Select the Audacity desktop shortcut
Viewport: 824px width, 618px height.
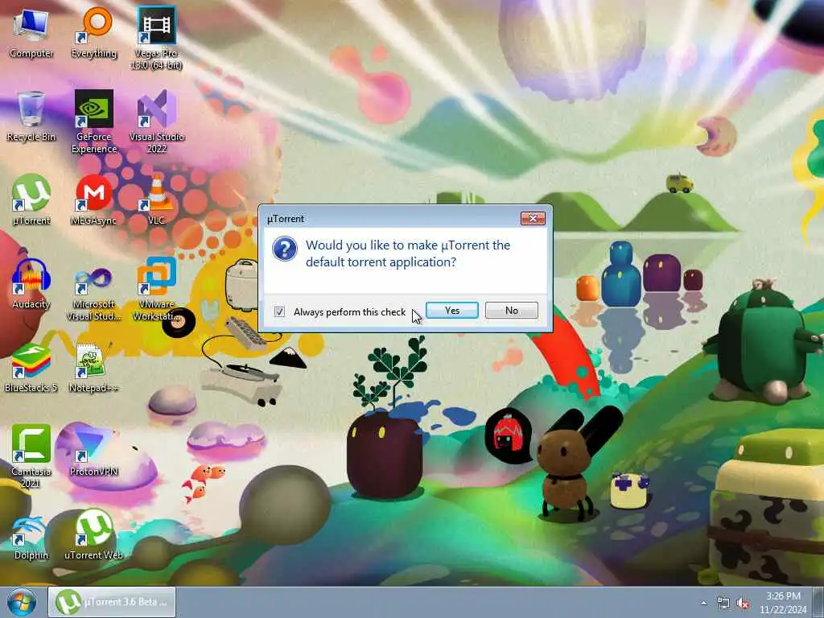point(31,284)
